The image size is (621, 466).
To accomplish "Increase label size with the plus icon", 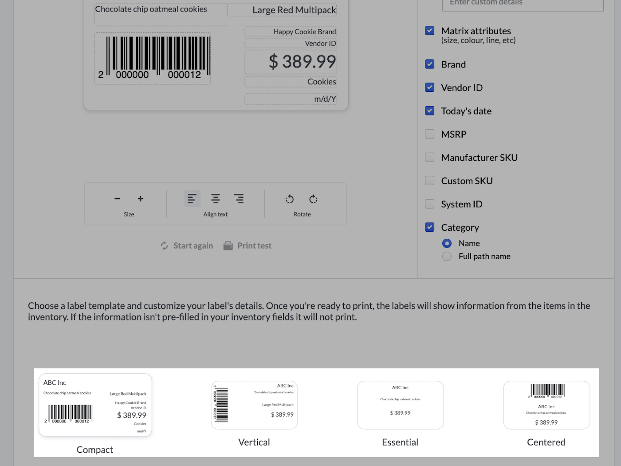I will coord(141,199).
